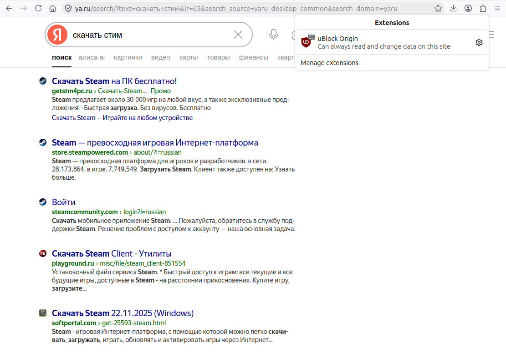Open store.steampowered.com domain link

coord(90,152)
